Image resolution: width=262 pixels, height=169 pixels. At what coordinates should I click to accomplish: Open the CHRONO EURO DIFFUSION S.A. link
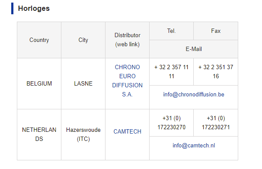coord(127,81)
